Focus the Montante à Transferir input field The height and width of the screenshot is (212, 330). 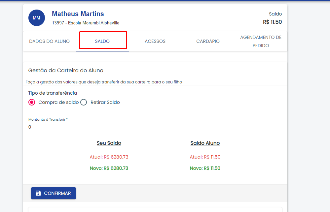click(x=155, y=127)
